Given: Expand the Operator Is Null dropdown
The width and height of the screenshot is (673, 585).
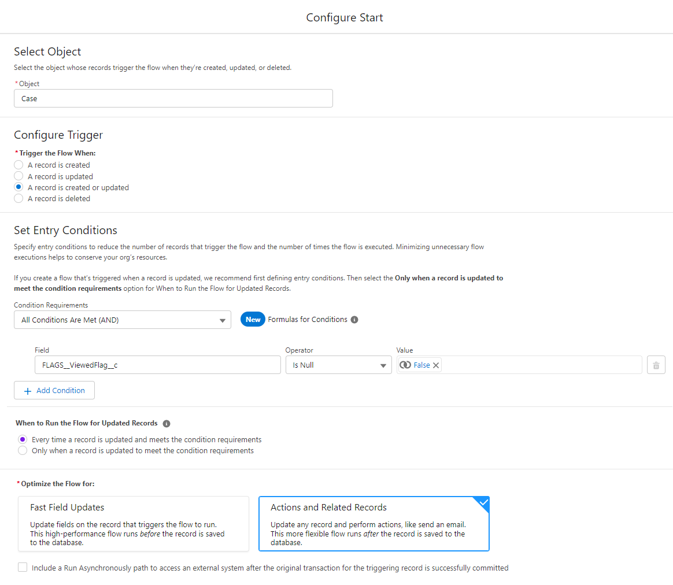Looking at the screenshot, I should (x=339, y=365).
